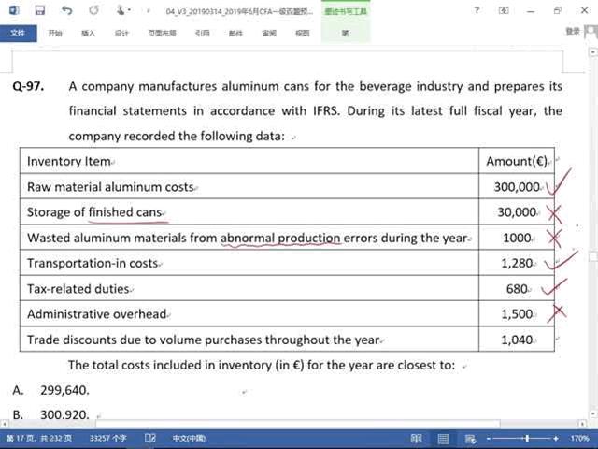Zoom out with the minus button

coord(489,439)
